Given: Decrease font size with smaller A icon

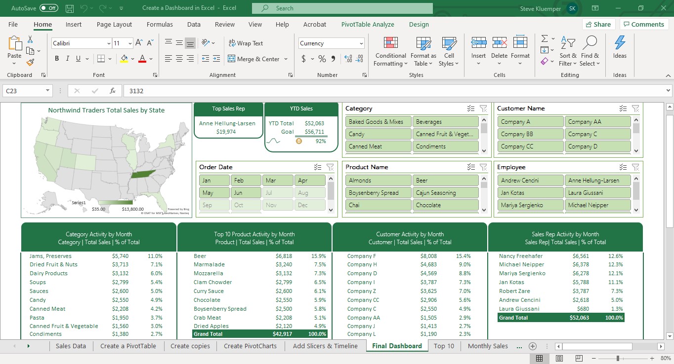Looking at the screenshot, I should 150,43.
